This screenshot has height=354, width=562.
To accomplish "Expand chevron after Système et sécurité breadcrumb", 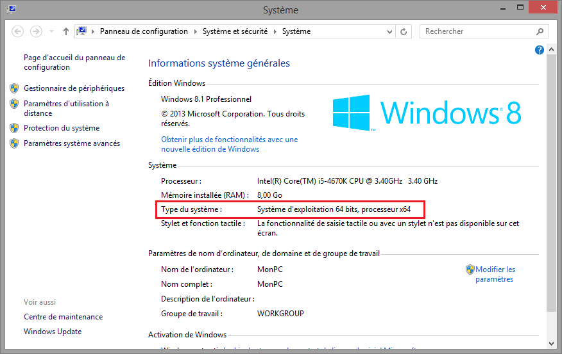I will (x=276, y=31).
